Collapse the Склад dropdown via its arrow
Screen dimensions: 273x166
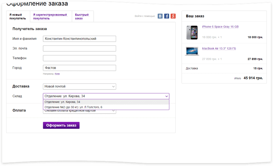166,96
